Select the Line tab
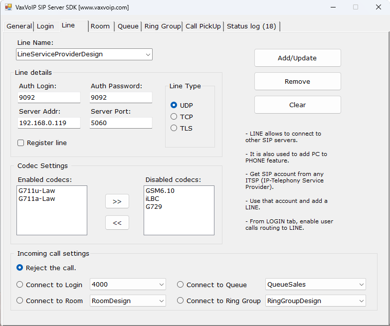The height and width of the screenshot is (326, 390). point(74,25)
